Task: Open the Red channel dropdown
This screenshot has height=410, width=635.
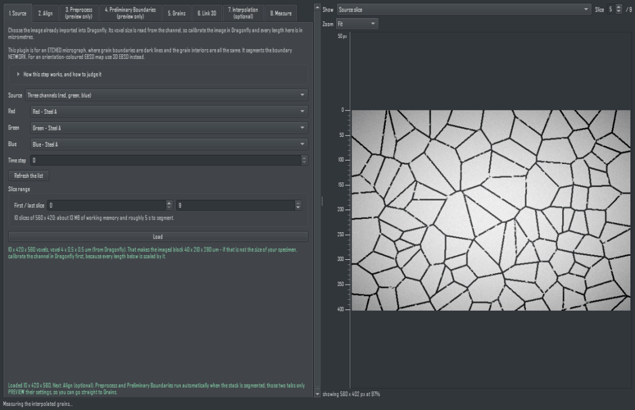Action: point(169,111)
